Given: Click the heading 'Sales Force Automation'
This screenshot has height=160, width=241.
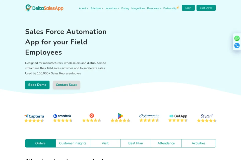Looking at the screenshot, I should [66, 32].
